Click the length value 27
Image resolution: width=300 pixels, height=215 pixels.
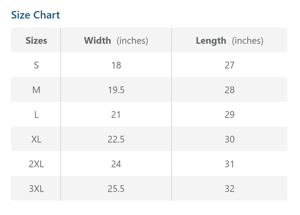point(229,65)
